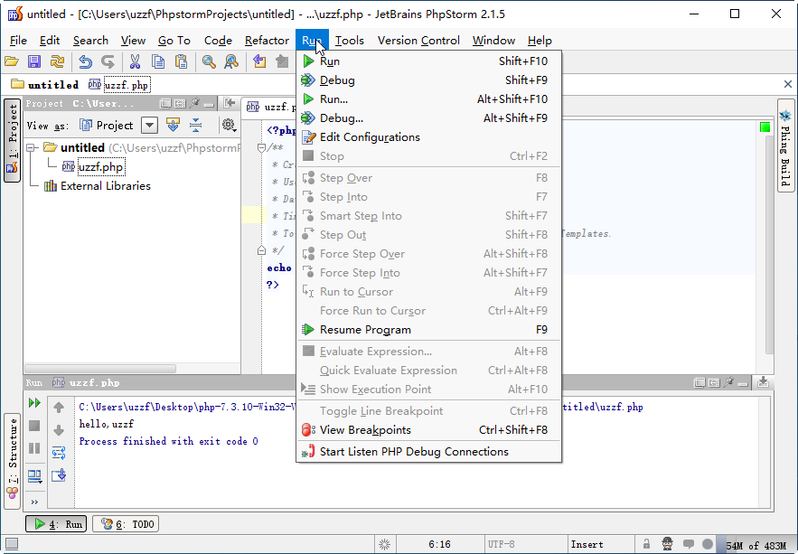Open the 1: Project side tab
798x554 pixels.
[x=13, y=140]
